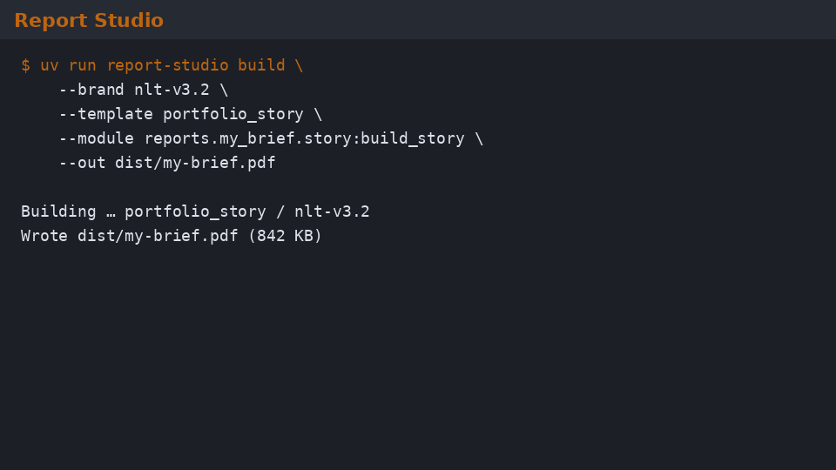The height and width of the screenshot is (470, 836).
Task: Click portfolio_story template value
Action: [233, 114]
